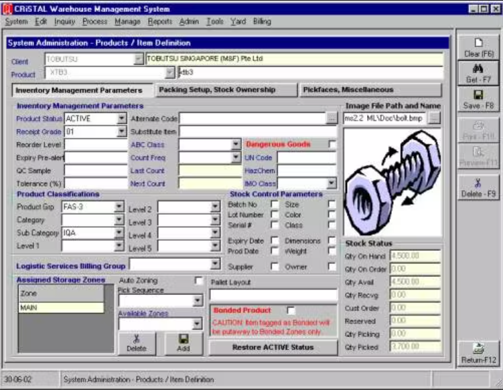Click the Zone column header
This screenshot has width=503, height=390.
coord(61,293)
